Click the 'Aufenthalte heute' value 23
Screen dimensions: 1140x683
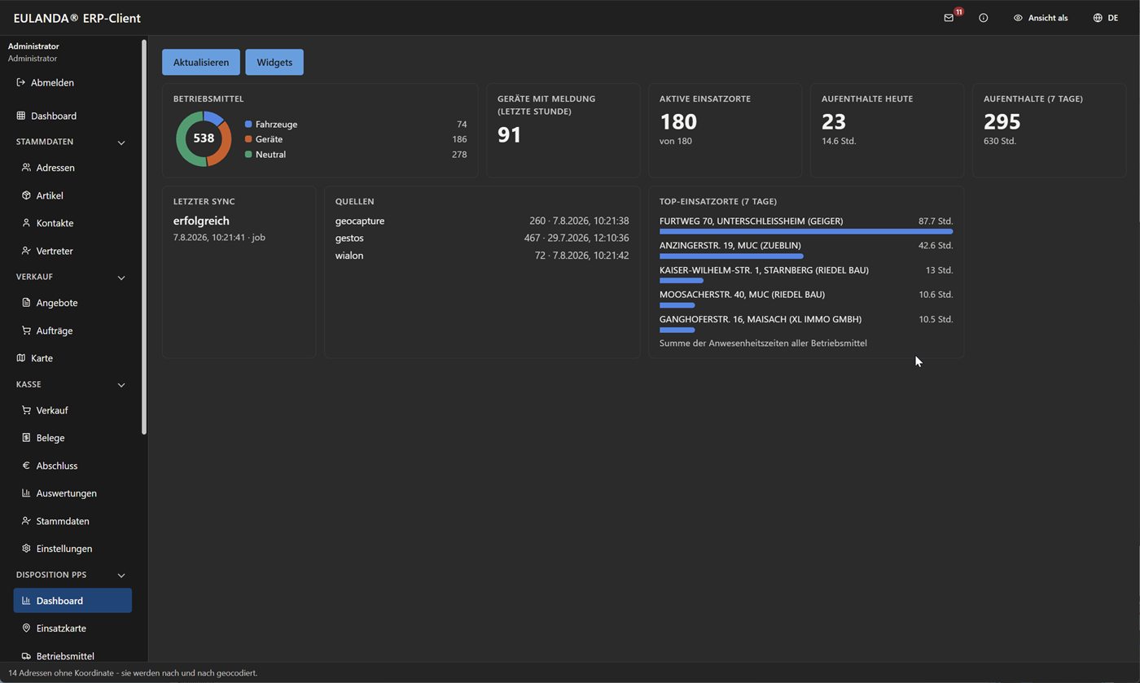pos(834,121)
